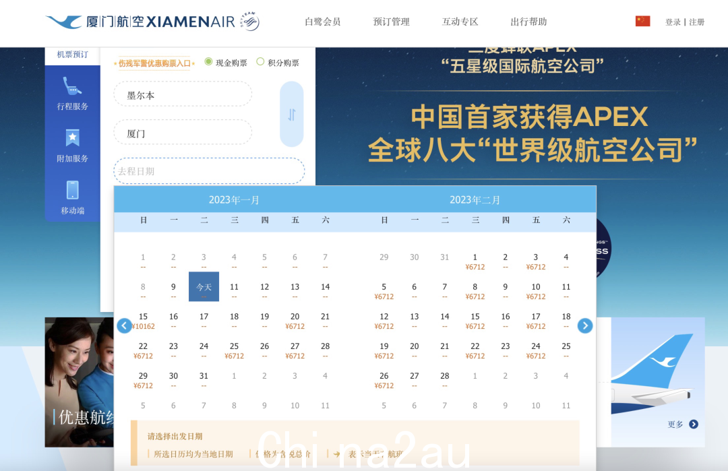Select 现金购票 radio option
The height and width of the screenshot is (471, 728).
209,62
